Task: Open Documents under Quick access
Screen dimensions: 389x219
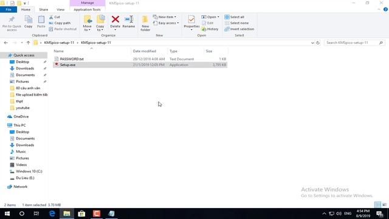Action: [25, 75]
